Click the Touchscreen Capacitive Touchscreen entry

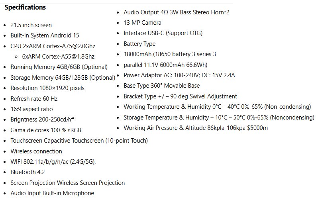point(79,141)
